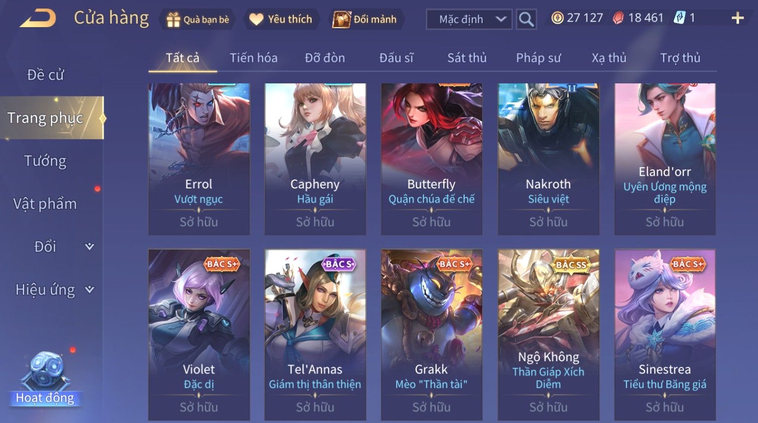Open Yêu thích heart favorites

256,20
